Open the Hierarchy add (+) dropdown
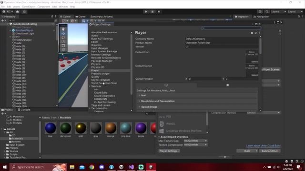This screenshot has width=305, height=171. pos(3,20)
